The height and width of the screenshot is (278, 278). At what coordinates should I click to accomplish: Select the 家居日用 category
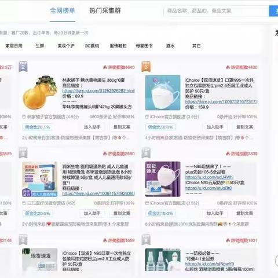click(14, 46)
